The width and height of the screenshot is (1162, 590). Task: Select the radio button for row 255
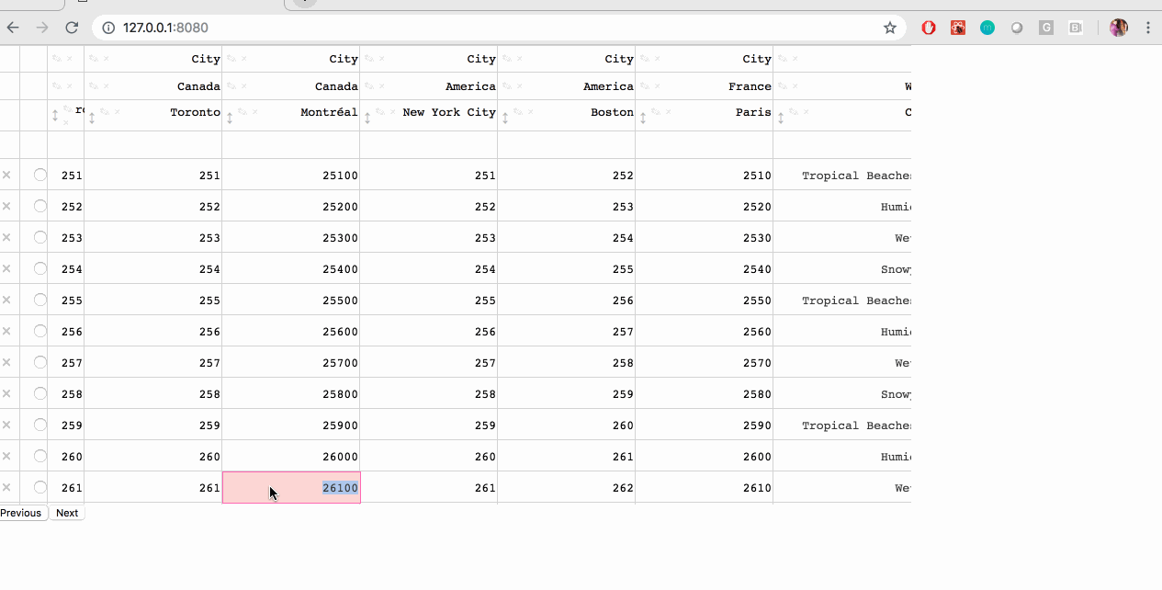pos(40,300)
